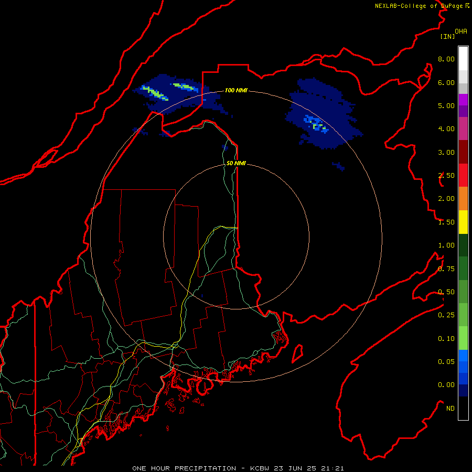Select the 3.00 legend value
Screen dimensions: 472x472
pos(446,152)
